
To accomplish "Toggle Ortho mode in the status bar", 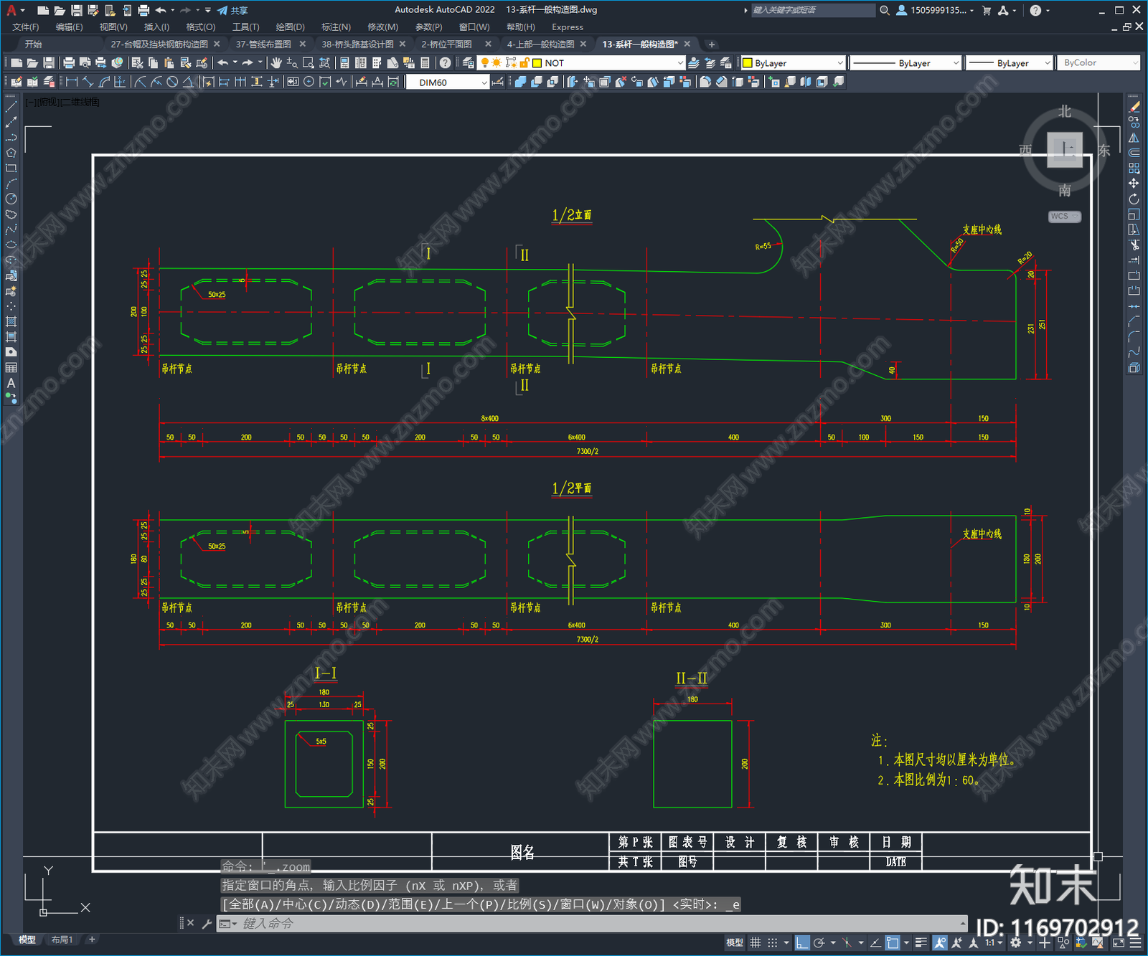I will tap(802, 942).
